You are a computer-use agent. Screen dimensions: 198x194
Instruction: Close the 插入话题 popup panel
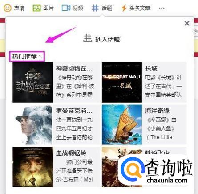coord(187,23)
